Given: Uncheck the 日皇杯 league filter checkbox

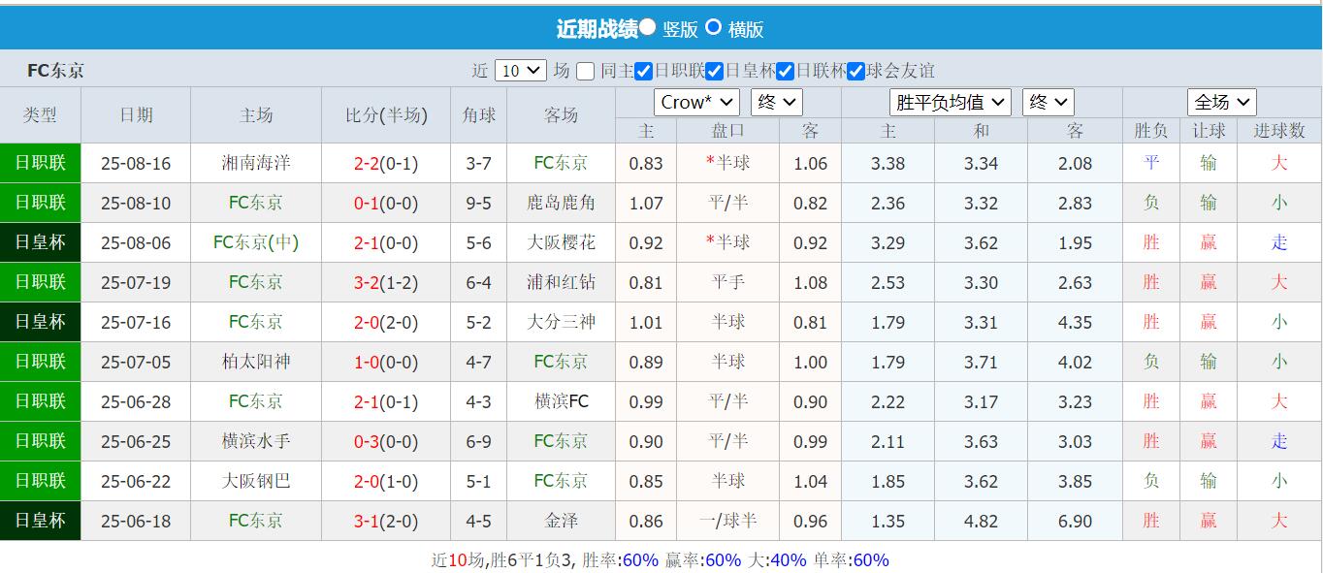Looking at the screenshot, I should coord(715,71).
